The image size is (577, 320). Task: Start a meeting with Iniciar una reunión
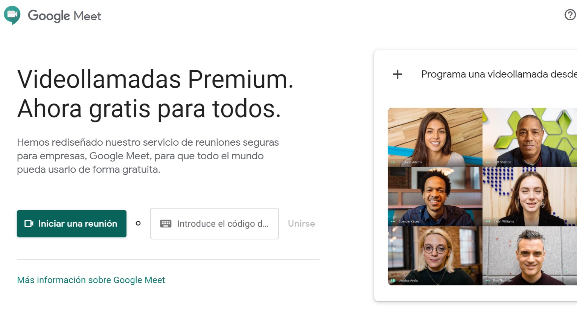pyautogui.click(x=72, y=224)
